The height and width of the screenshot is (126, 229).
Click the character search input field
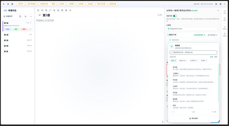(x=193, y=52)
